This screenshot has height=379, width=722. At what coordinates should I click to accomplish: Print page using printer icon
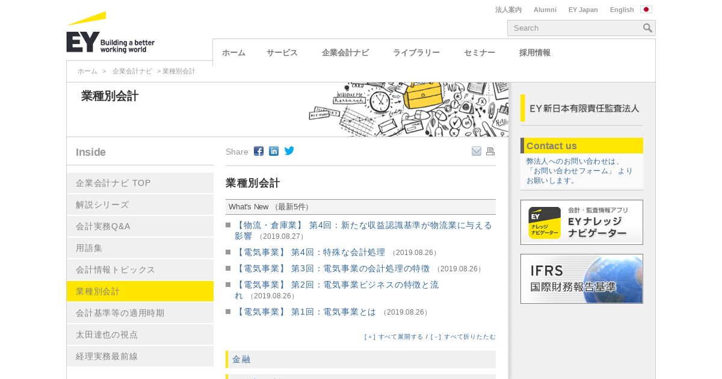click(490, 151)
